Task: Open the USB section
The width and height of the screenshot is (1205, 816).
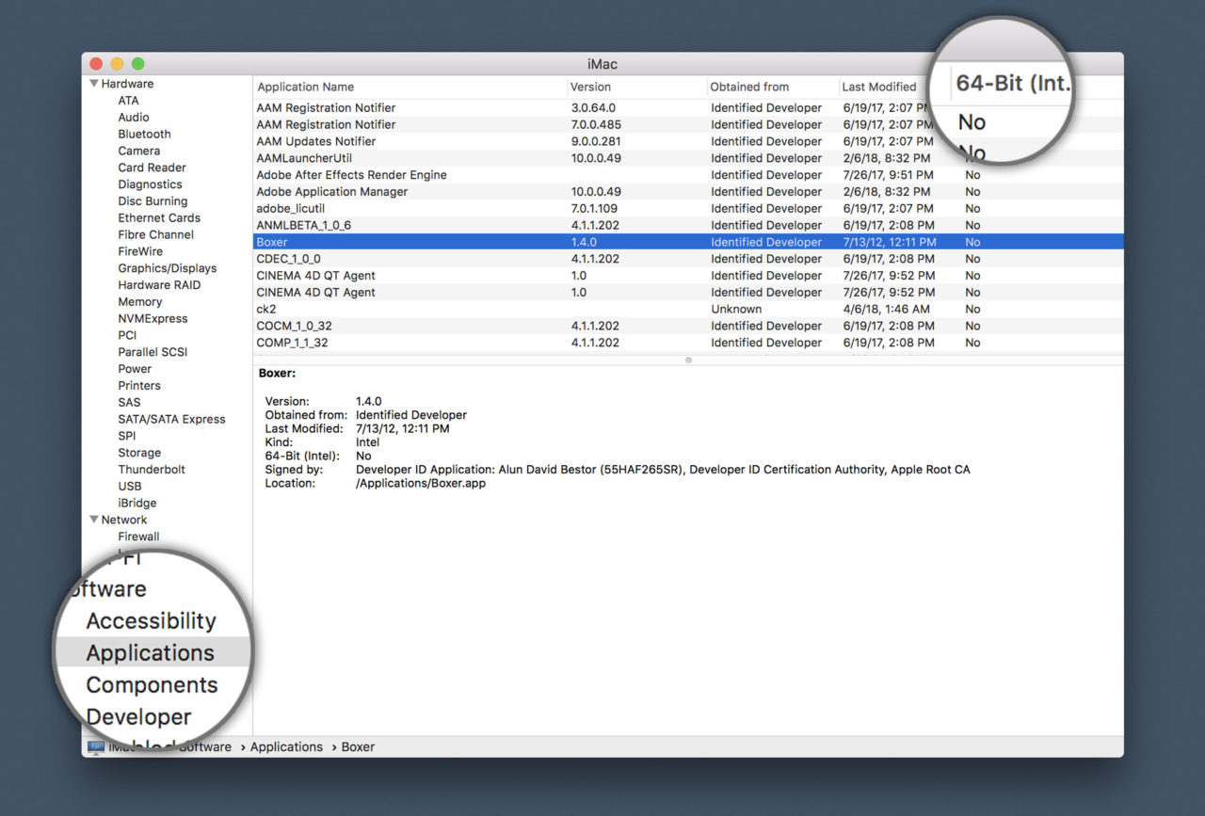Action: [130, 487]
